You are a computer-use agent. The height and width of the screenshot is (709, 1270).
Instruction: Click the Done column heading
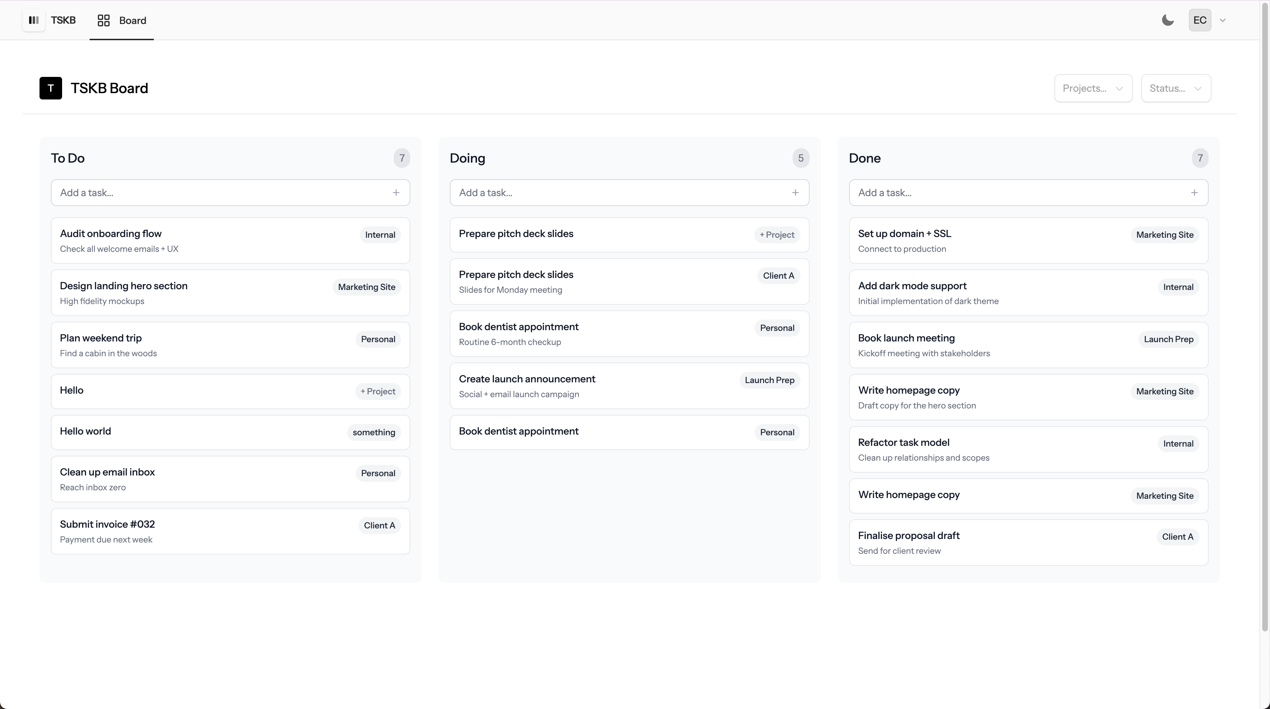(864, 158)
